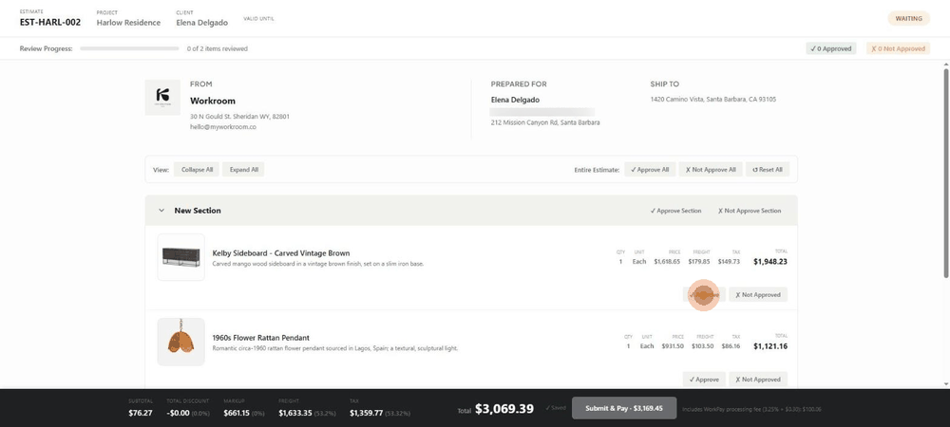Click the WAITING status badge

tap(909, 19)
